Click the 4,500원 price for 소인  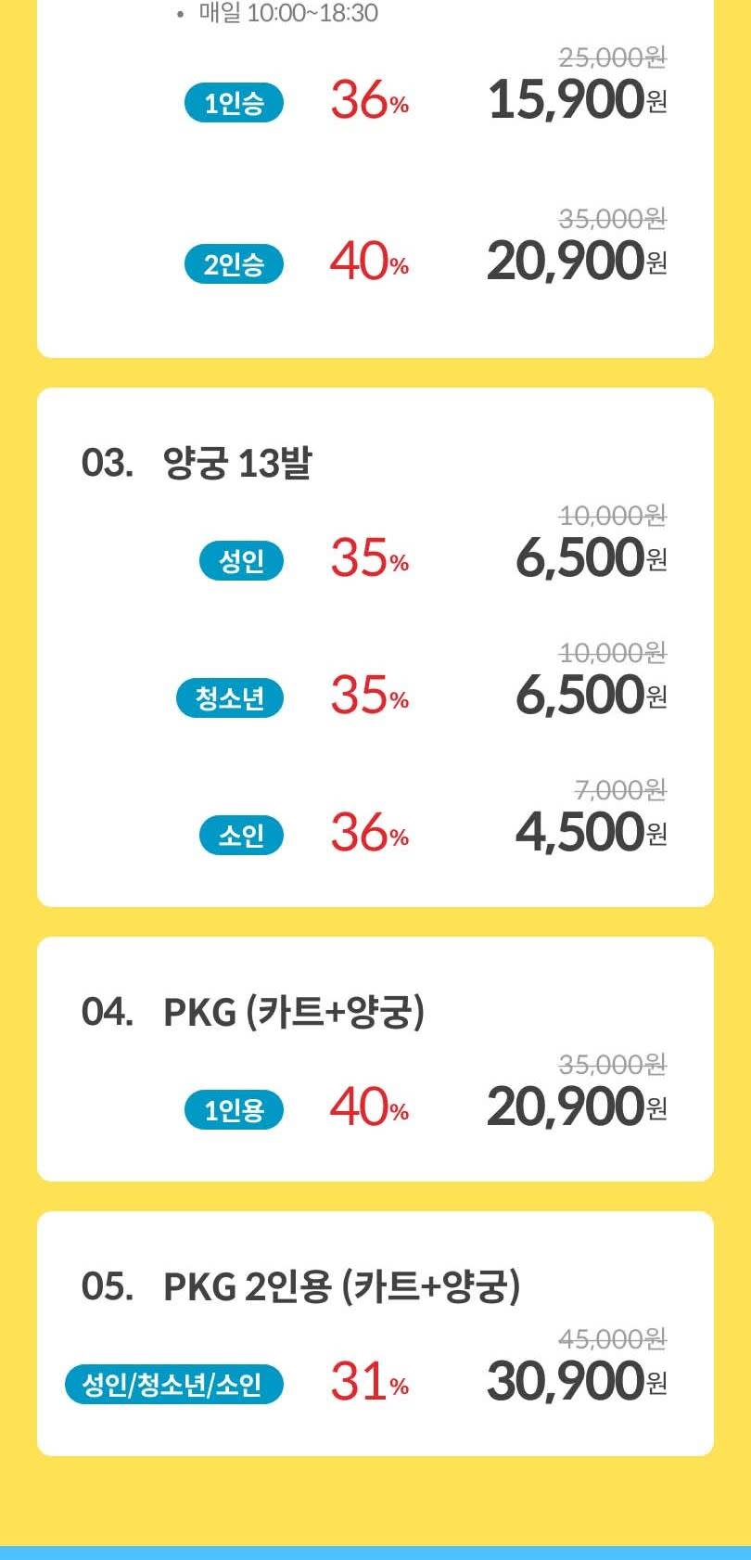click(590, 832)
